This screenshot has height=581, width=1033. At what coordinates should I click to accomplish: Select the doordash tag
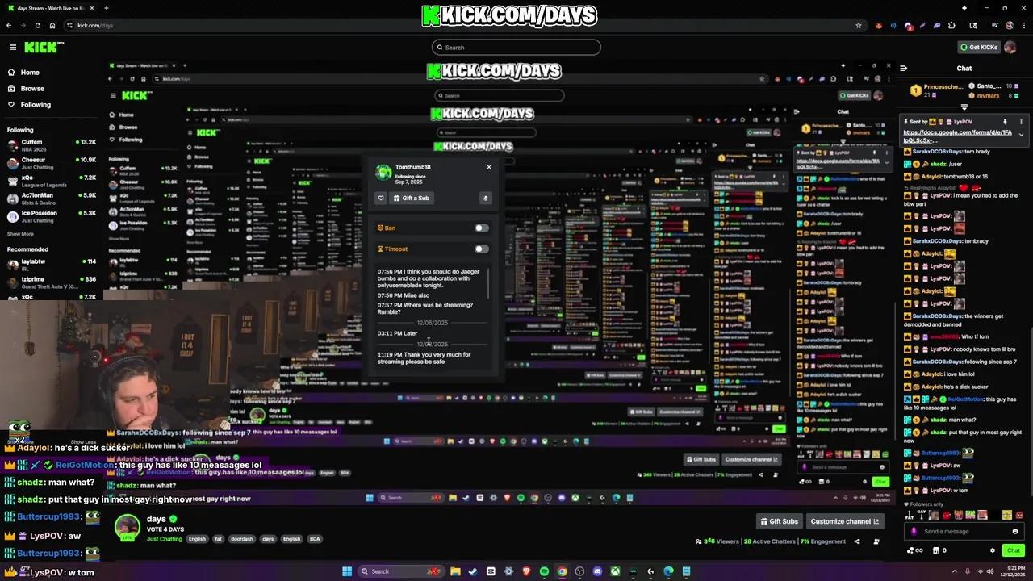(x=242, y=539)
